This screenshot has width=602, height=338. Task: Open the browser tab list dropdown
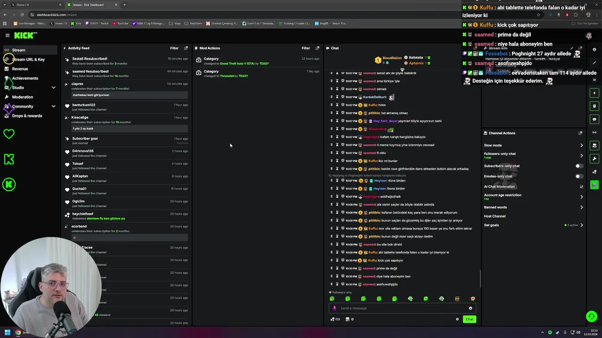tap(5, 5)
